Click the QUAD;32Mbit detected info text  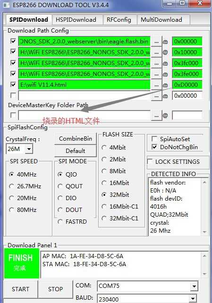(169, 214)
